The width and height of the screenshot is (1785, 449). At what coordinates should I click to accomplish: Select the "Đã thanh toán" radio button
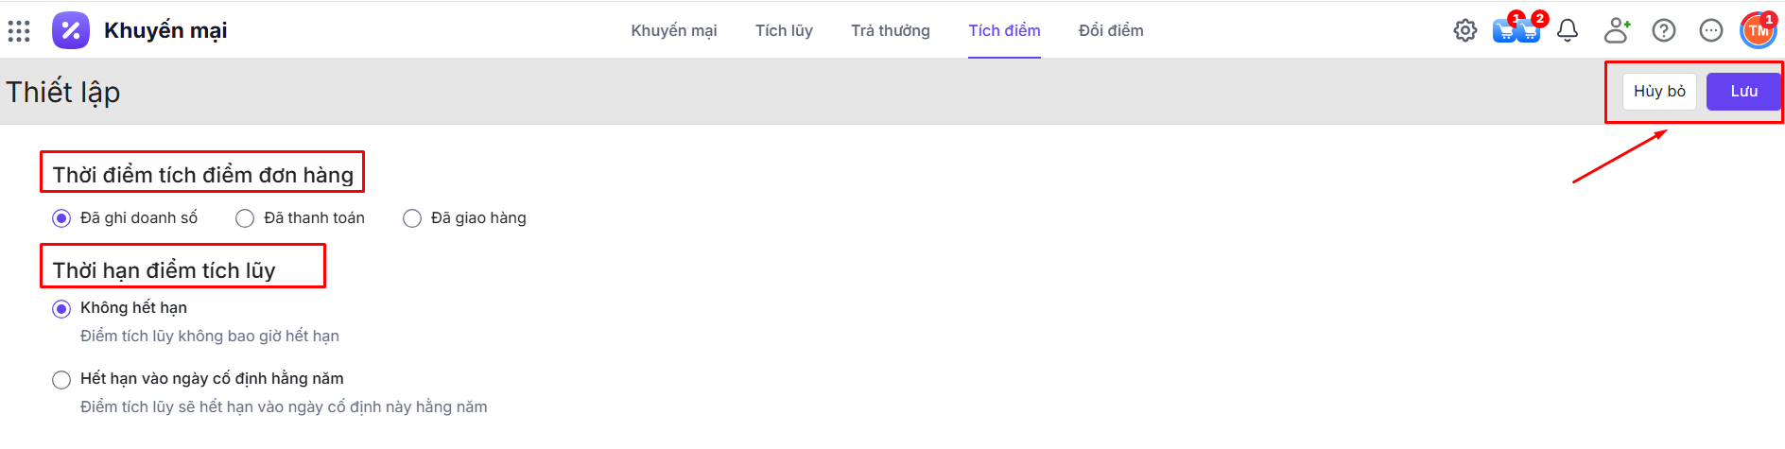[245, 218]
